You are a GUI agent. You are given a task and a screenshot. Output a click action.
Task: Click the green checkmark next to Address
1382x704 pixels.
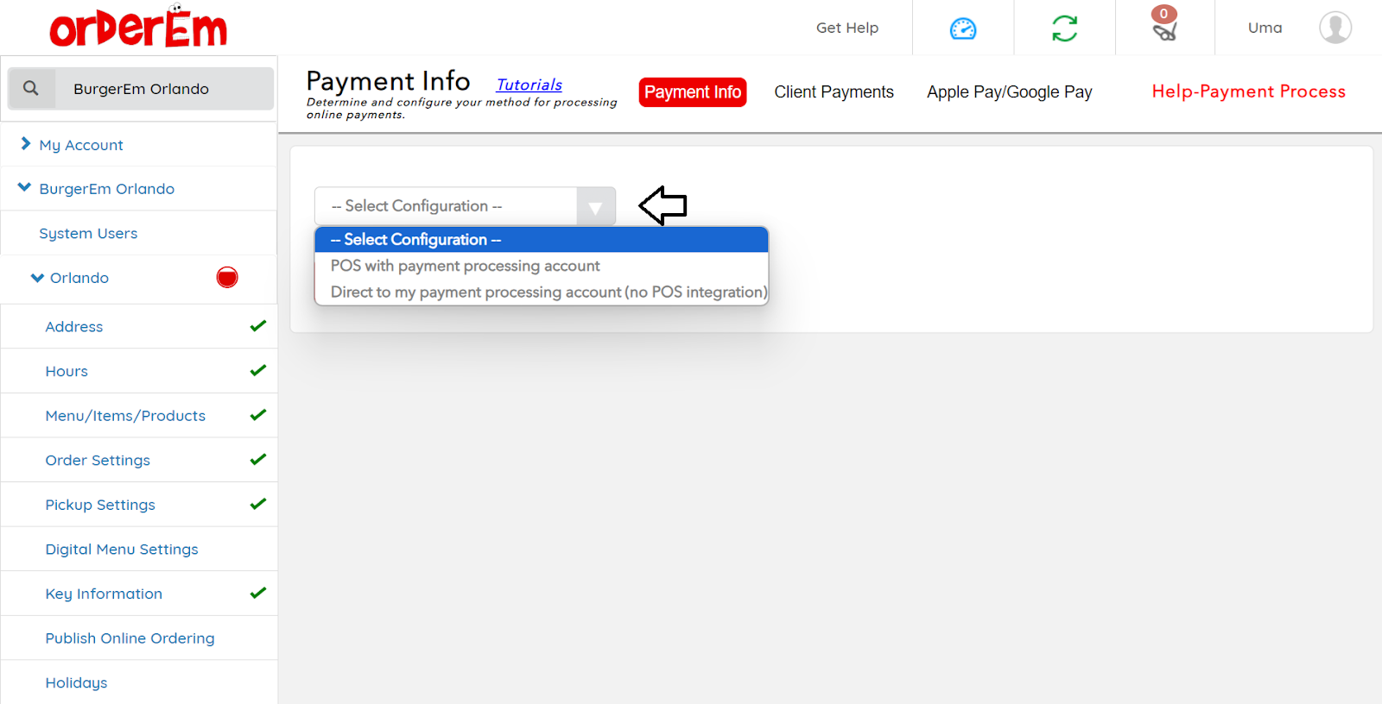coord(257,326)
